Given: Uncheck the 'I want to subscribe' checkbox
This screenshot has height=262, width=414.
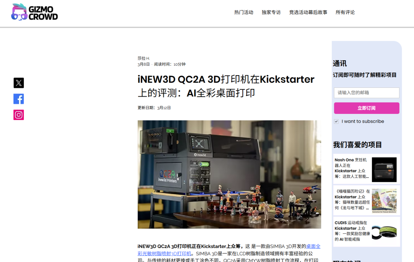Looking at the screenshot, I should pyautogui.click(x=336, y=121).
